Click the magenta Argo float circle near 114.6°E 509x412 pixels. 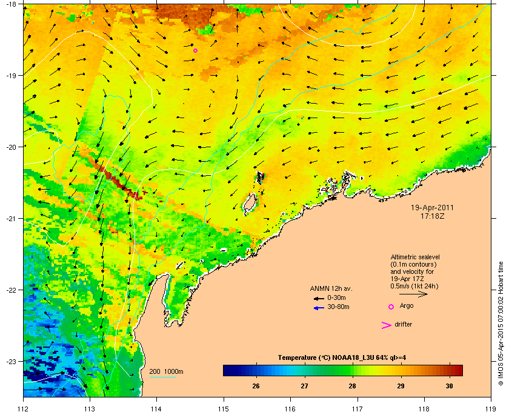[x=195, y=51]
